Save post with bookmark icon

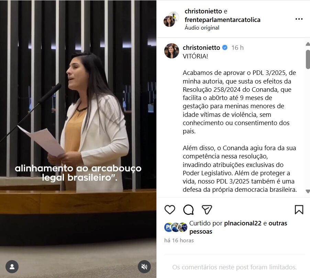(299, 210)
